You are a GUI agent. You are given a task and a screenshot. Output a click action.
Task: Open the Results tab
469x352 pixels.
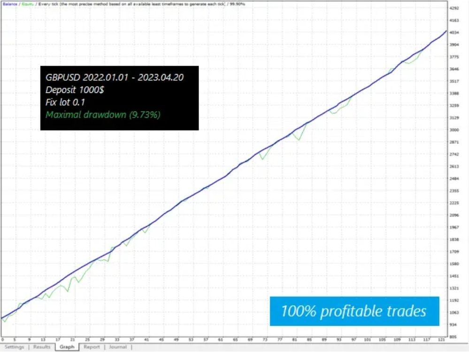(41, 347)
